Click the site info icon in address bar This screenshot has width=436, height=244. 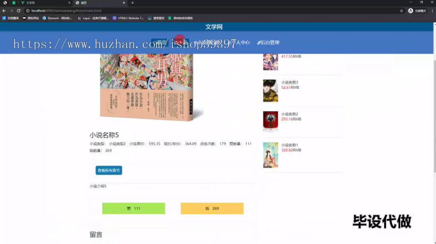tap(28, 11)
